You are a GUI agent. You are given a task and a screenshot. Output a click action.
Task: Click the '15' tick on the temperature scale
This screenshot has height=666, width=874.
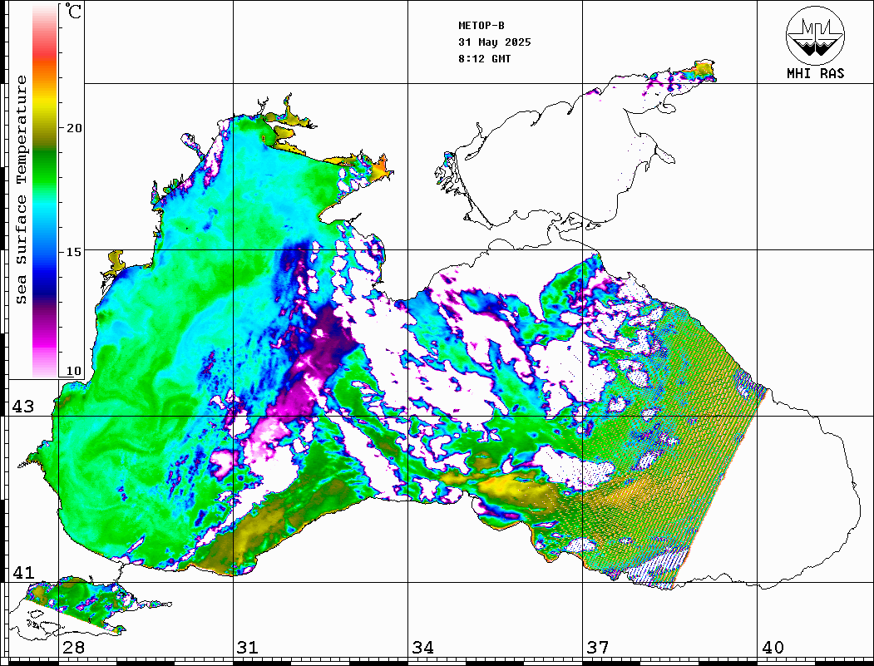click(73, 252)
